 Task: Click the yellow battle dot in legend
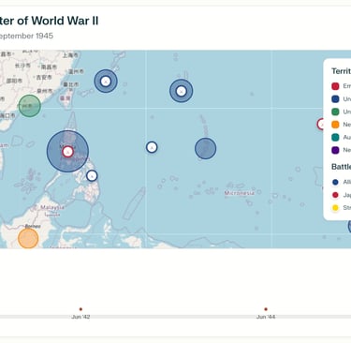point(335,208)
